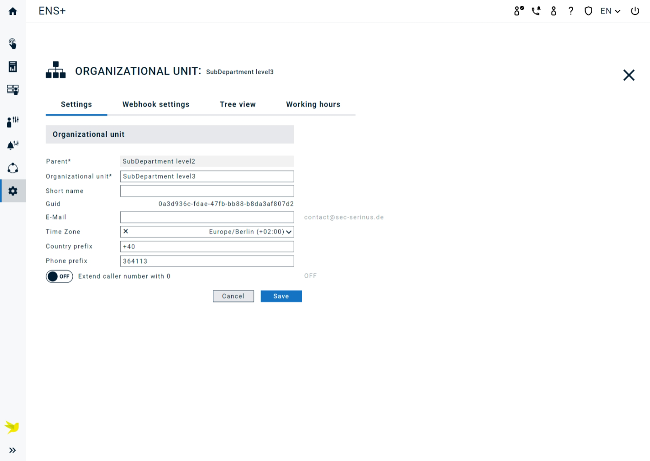
Task: Click the Cancel button
Action: (233, 296)
